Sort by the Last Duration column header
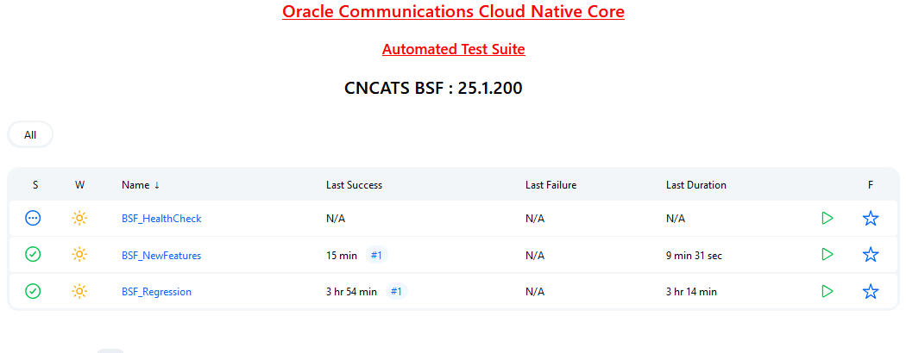The height and width of the screenshot is (353, 906). 696,185
